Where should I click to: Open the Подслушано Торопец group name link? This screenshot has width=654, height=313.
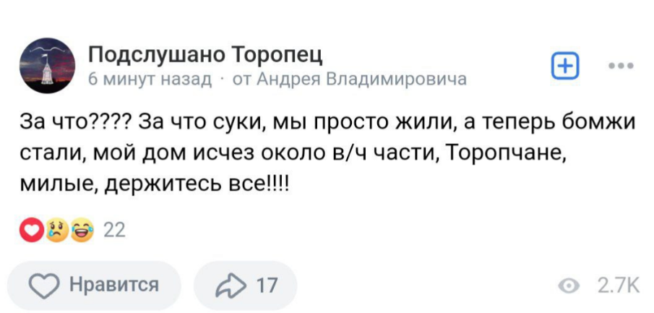[205, 55]
